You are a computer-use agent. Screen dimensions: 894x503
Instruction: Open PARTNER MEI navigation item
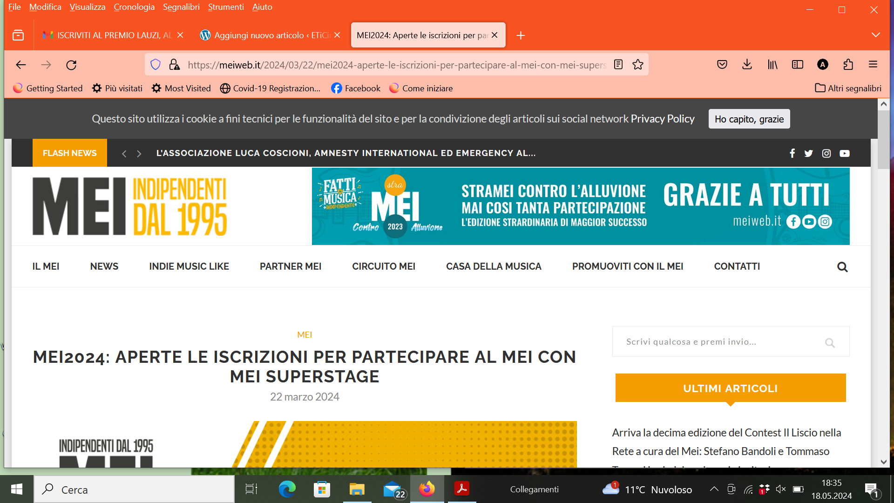coord(291,266)
